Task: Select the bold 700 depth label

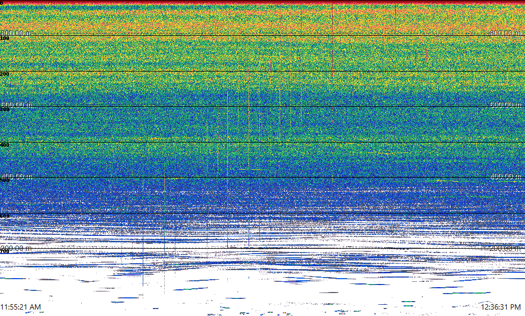Action: click(5, 251)
